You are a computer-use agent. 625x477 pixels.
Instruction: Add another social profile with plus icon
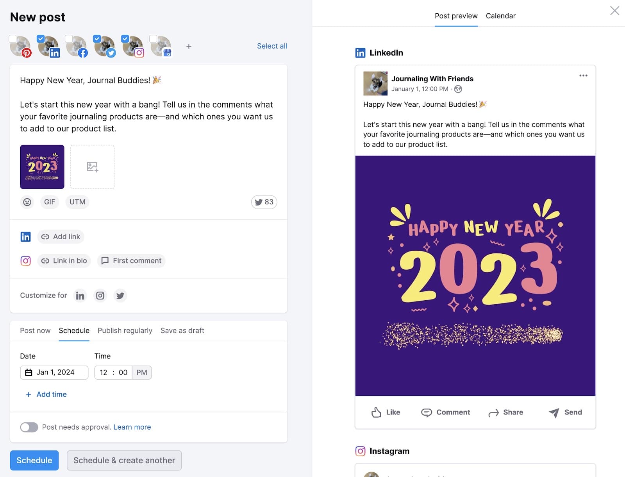click(x=189, y=47)
